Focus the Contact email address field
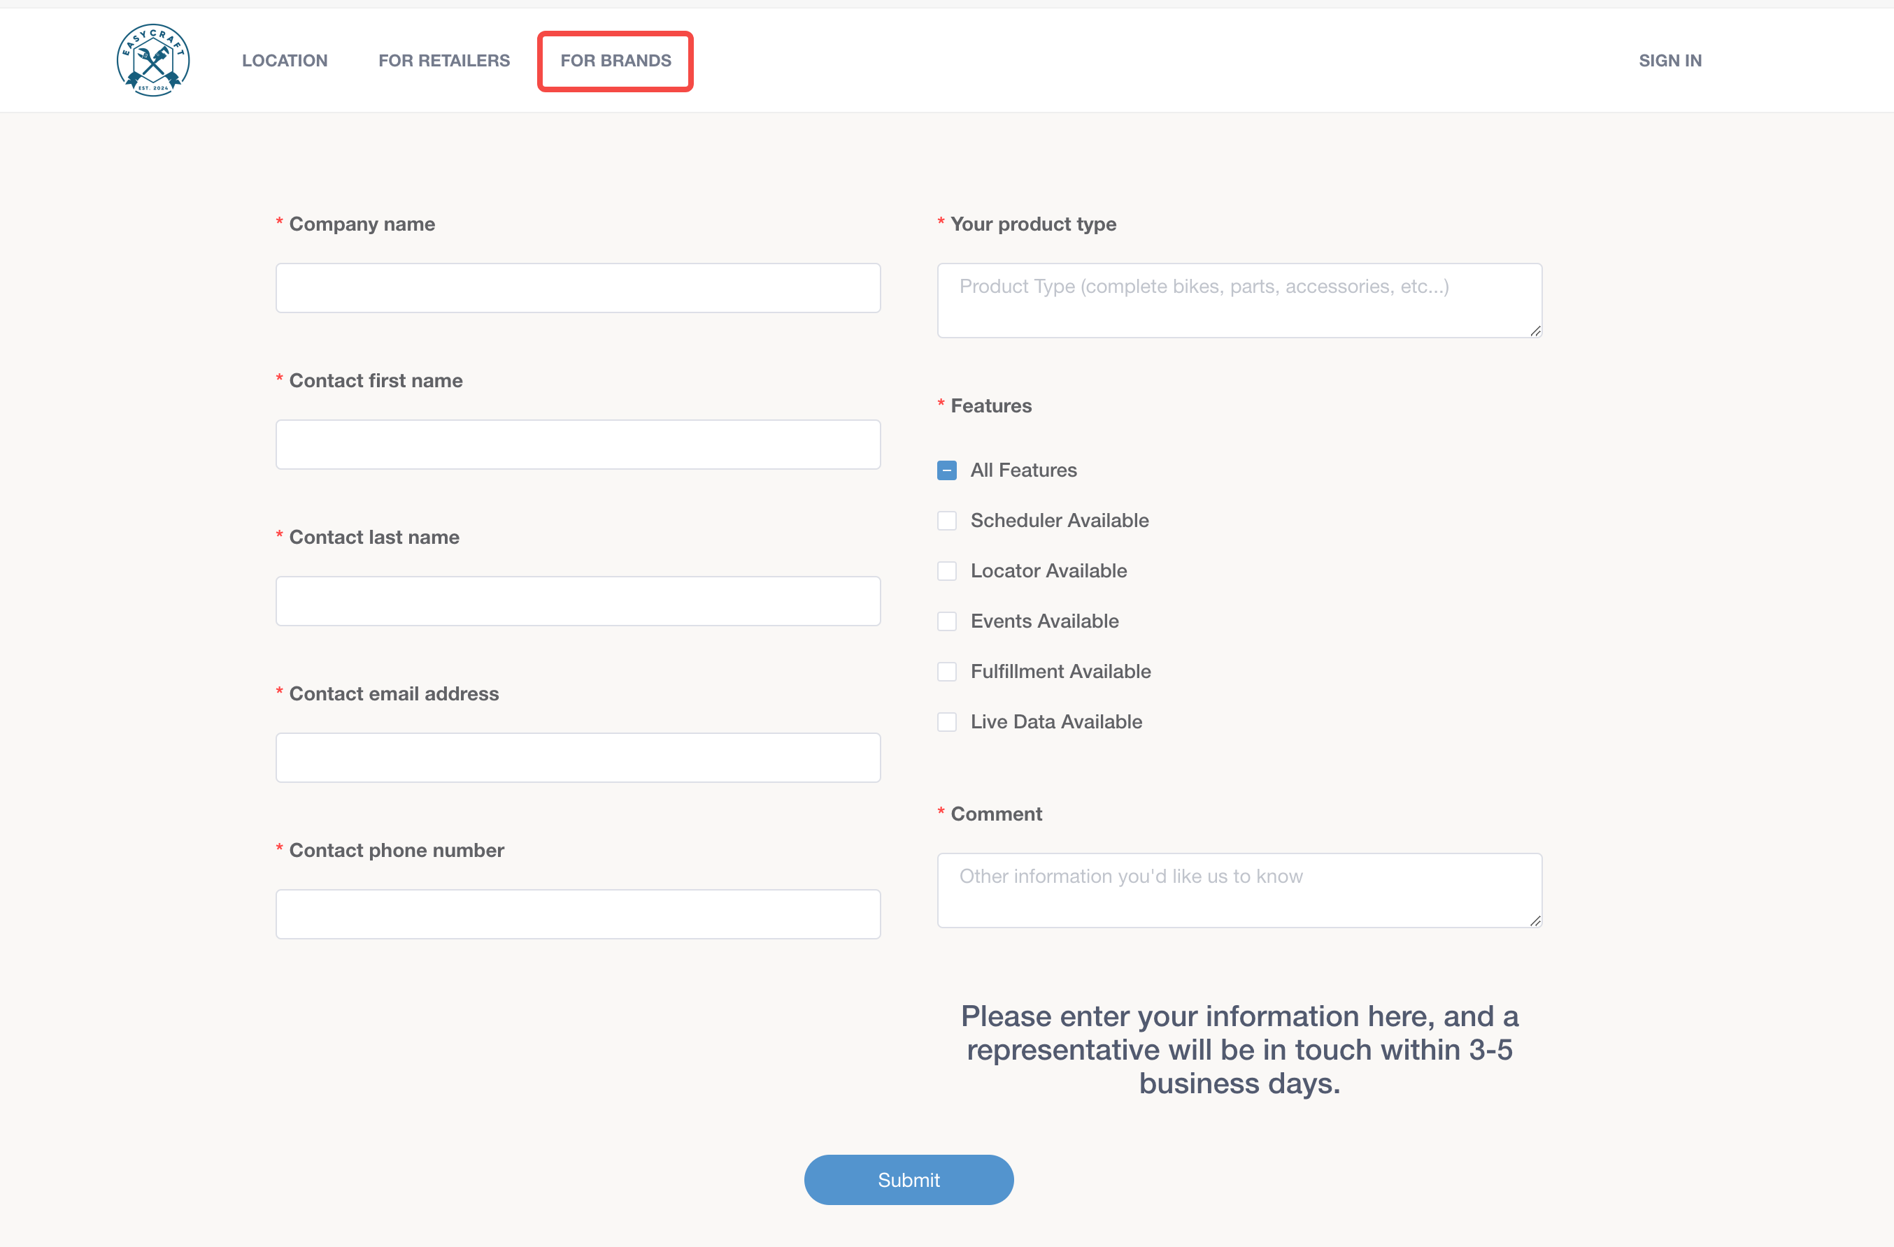1894x1247 pixels. tap(578, 758)
